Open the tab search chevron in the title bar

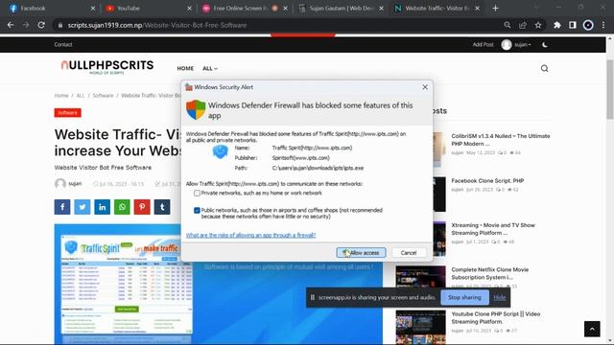click(536, 8)
